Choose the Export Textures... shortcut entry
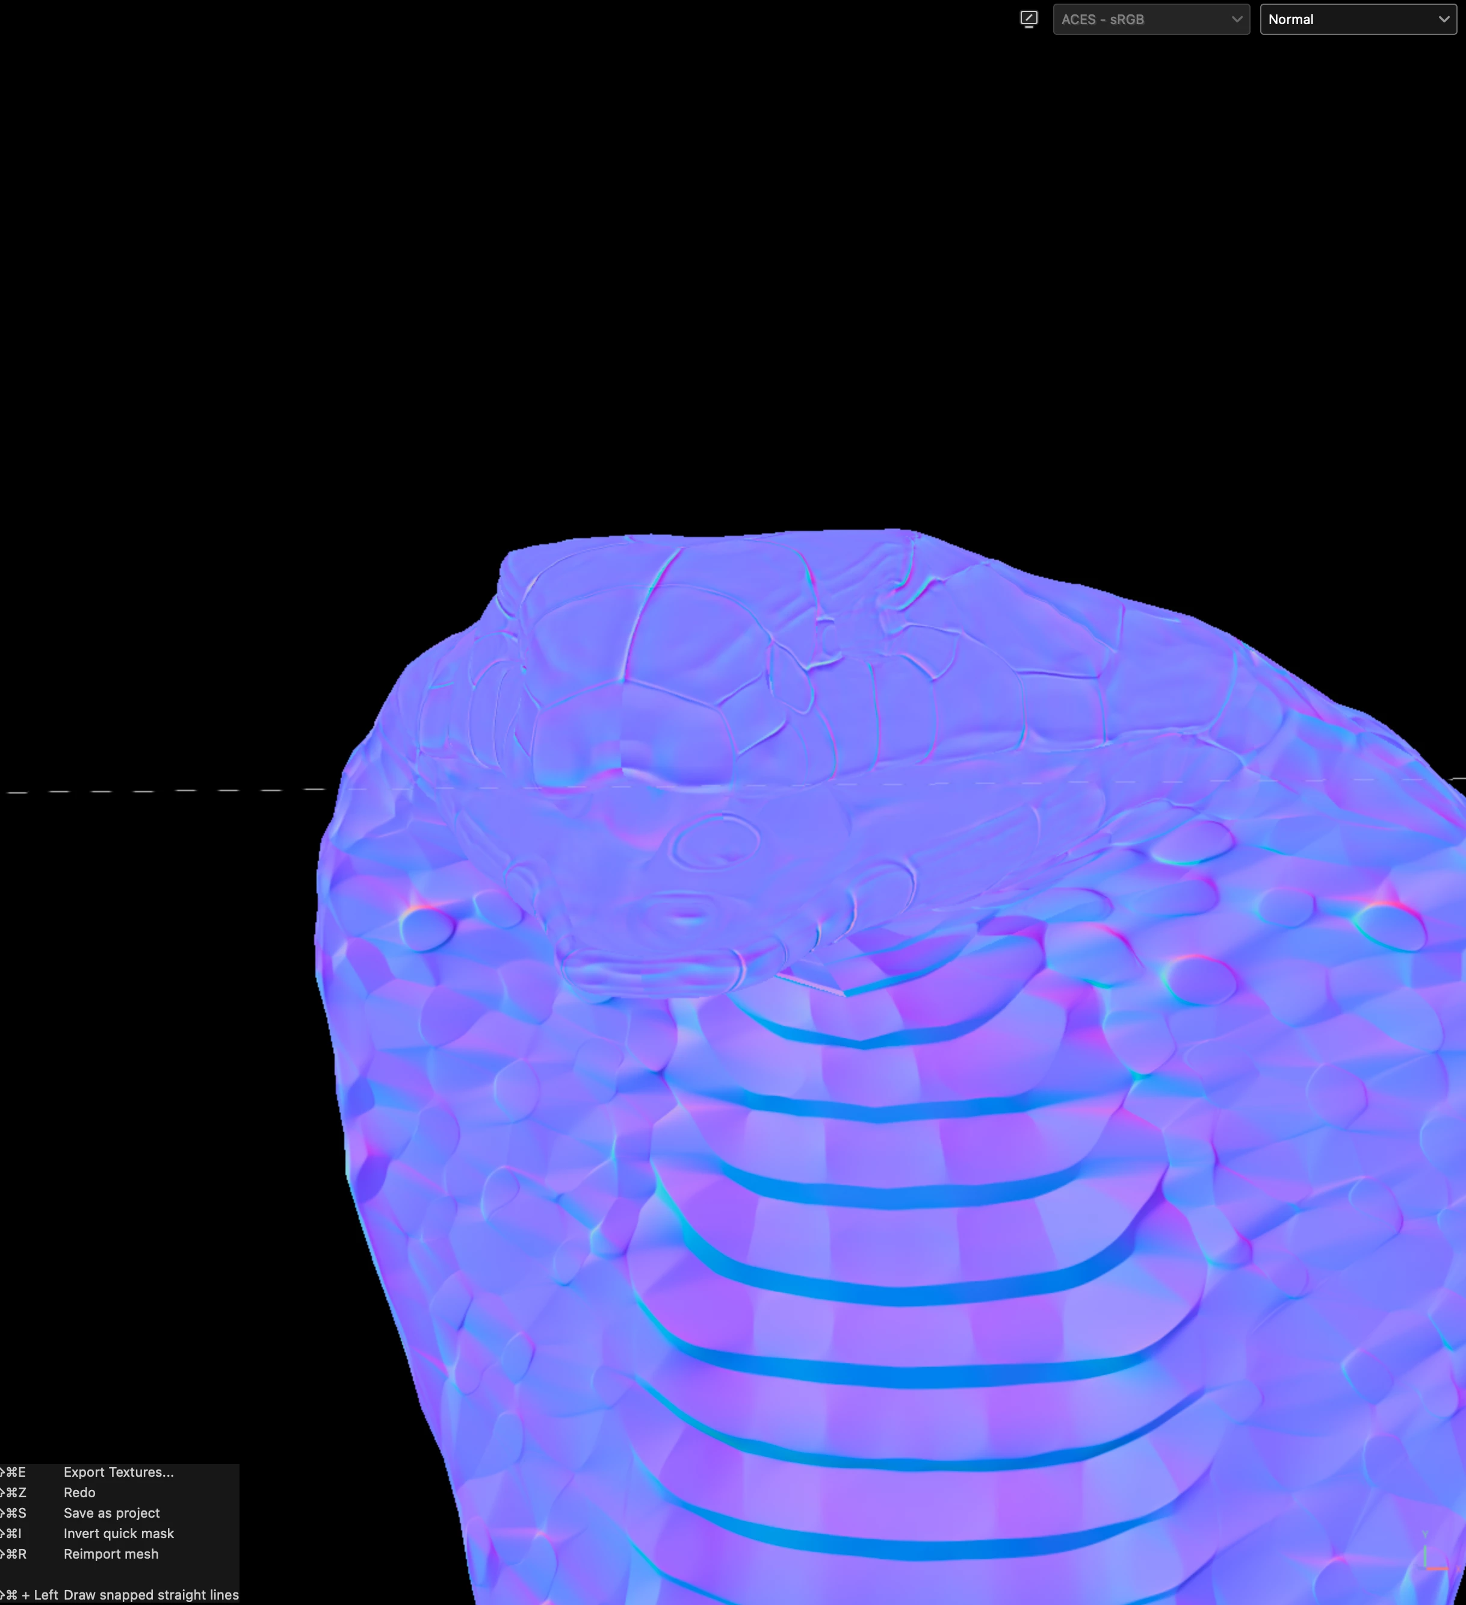The image size is (1466, 1605). pyautogui.click(x=119, y=1472)
